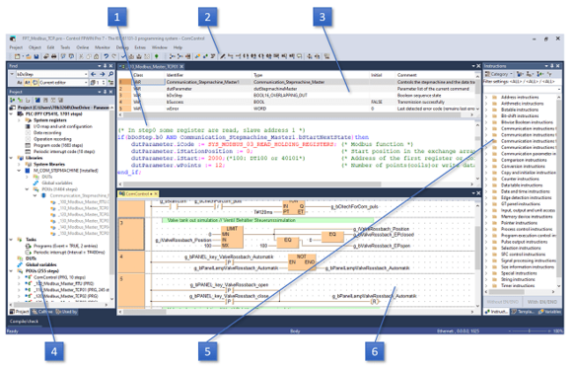Expand the 'Address instructions' folder

(486, 98)
